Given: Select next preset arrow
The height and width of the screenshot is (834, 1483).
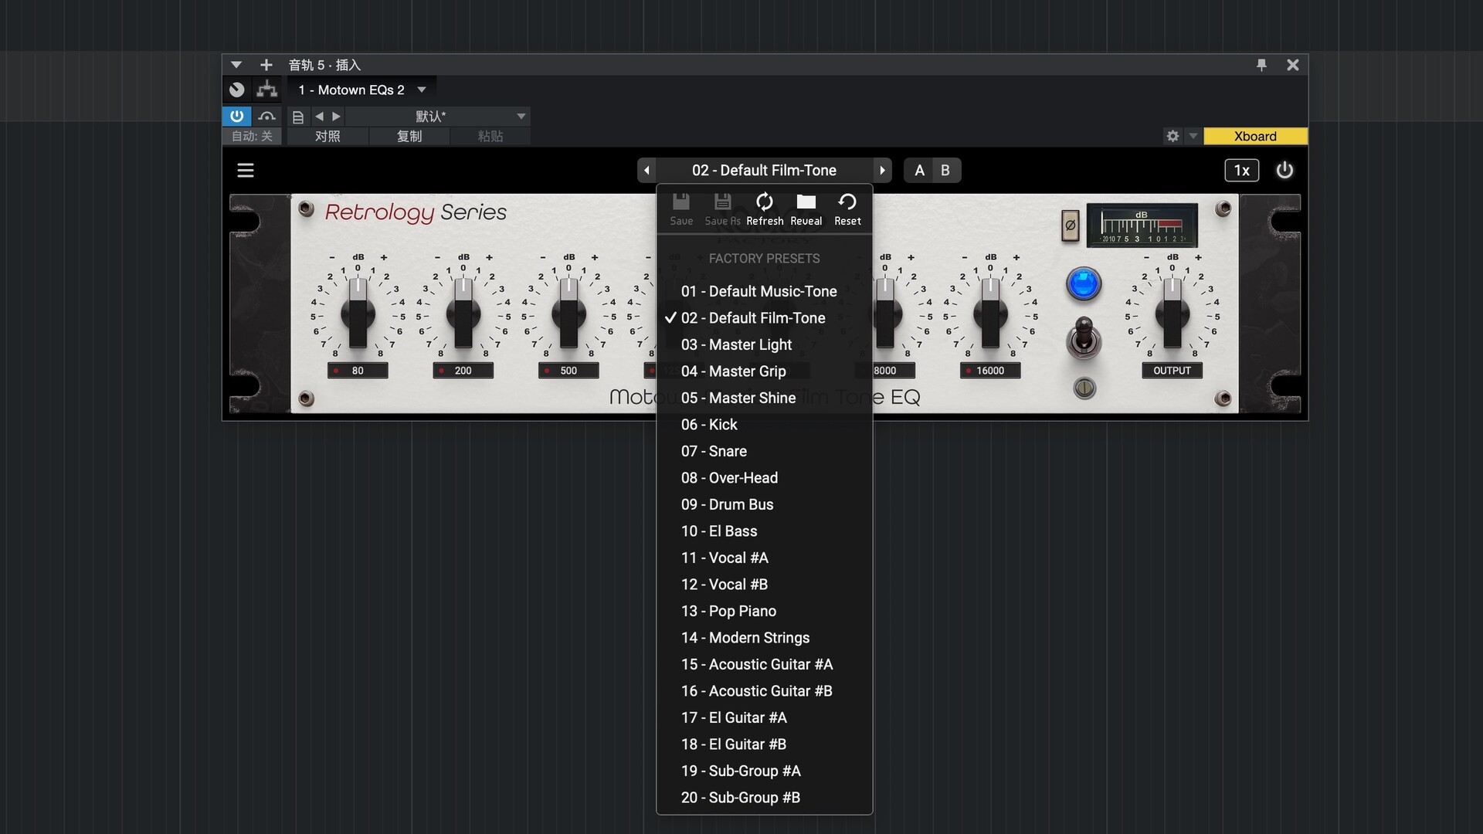Looking at the screenshot, I should tap(882, 170).
